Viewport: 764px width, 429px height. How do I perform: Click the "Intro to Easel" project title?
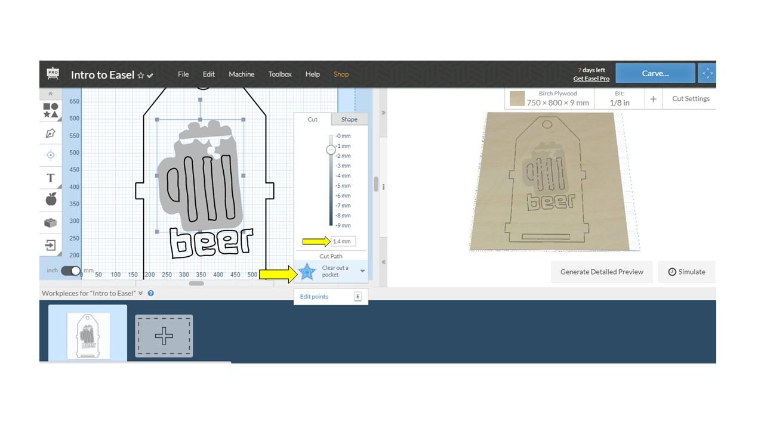pos(103,74)
